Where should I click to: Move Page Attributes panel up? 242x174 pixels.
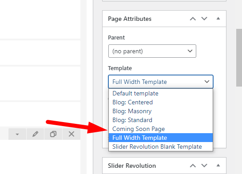pos(193,19)
